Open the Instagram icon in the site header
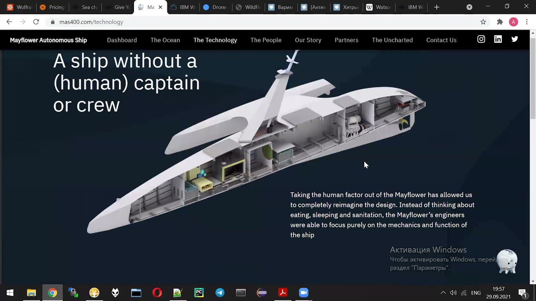 coord(481,39)
